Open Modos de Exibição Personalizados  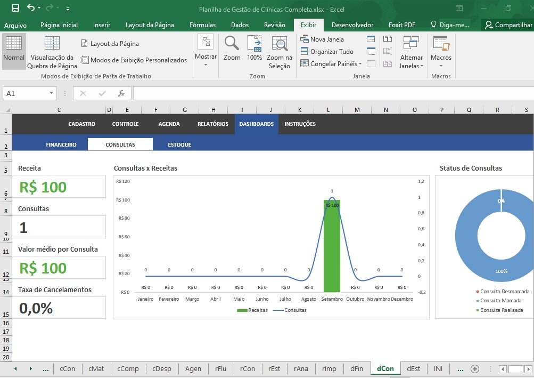[x=134, y=60]
